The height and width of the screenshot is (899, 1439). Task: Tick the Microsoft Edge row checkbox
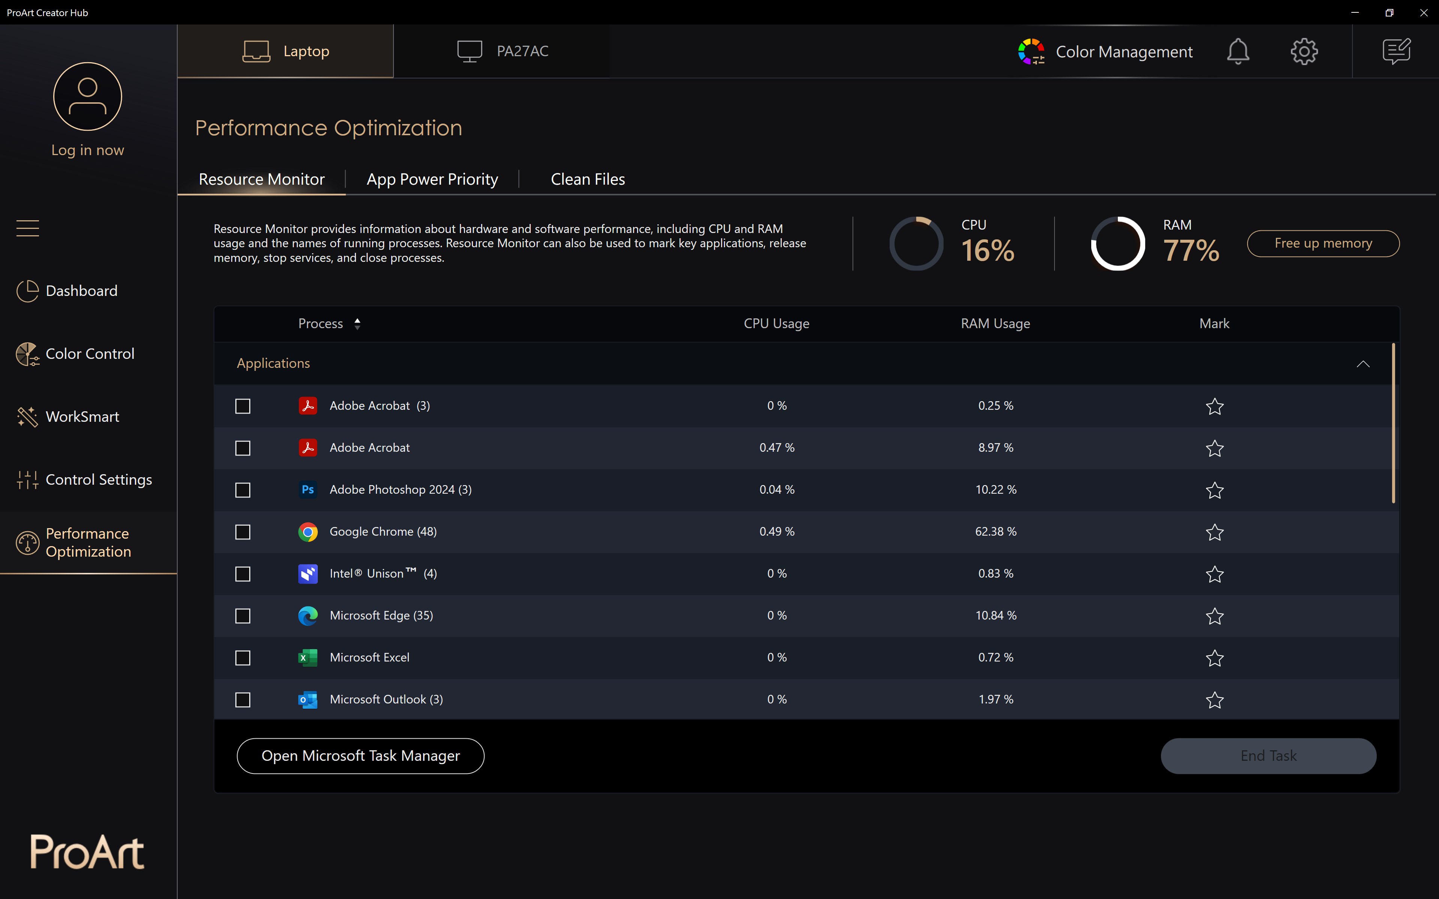[242, 616]
